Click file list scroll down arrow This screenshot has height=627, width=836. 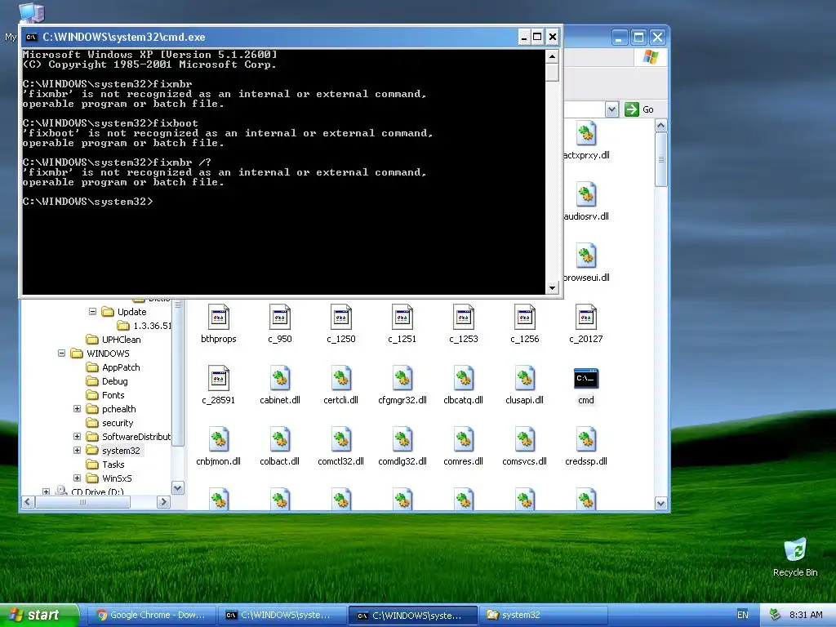(x=660, y=503)
